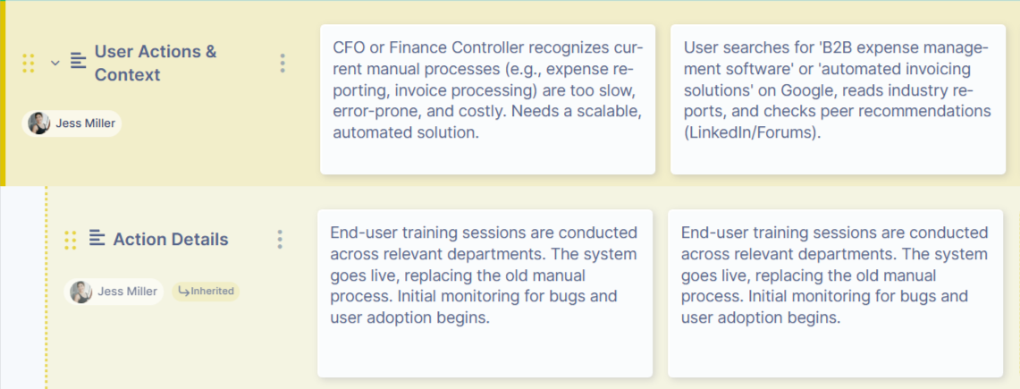Image resolution: width=1020 pixels, height=389 pixels.
Task: Open three-dot menu for User Actions & Context
Action: pyautogui.click(x=282, y=63)
